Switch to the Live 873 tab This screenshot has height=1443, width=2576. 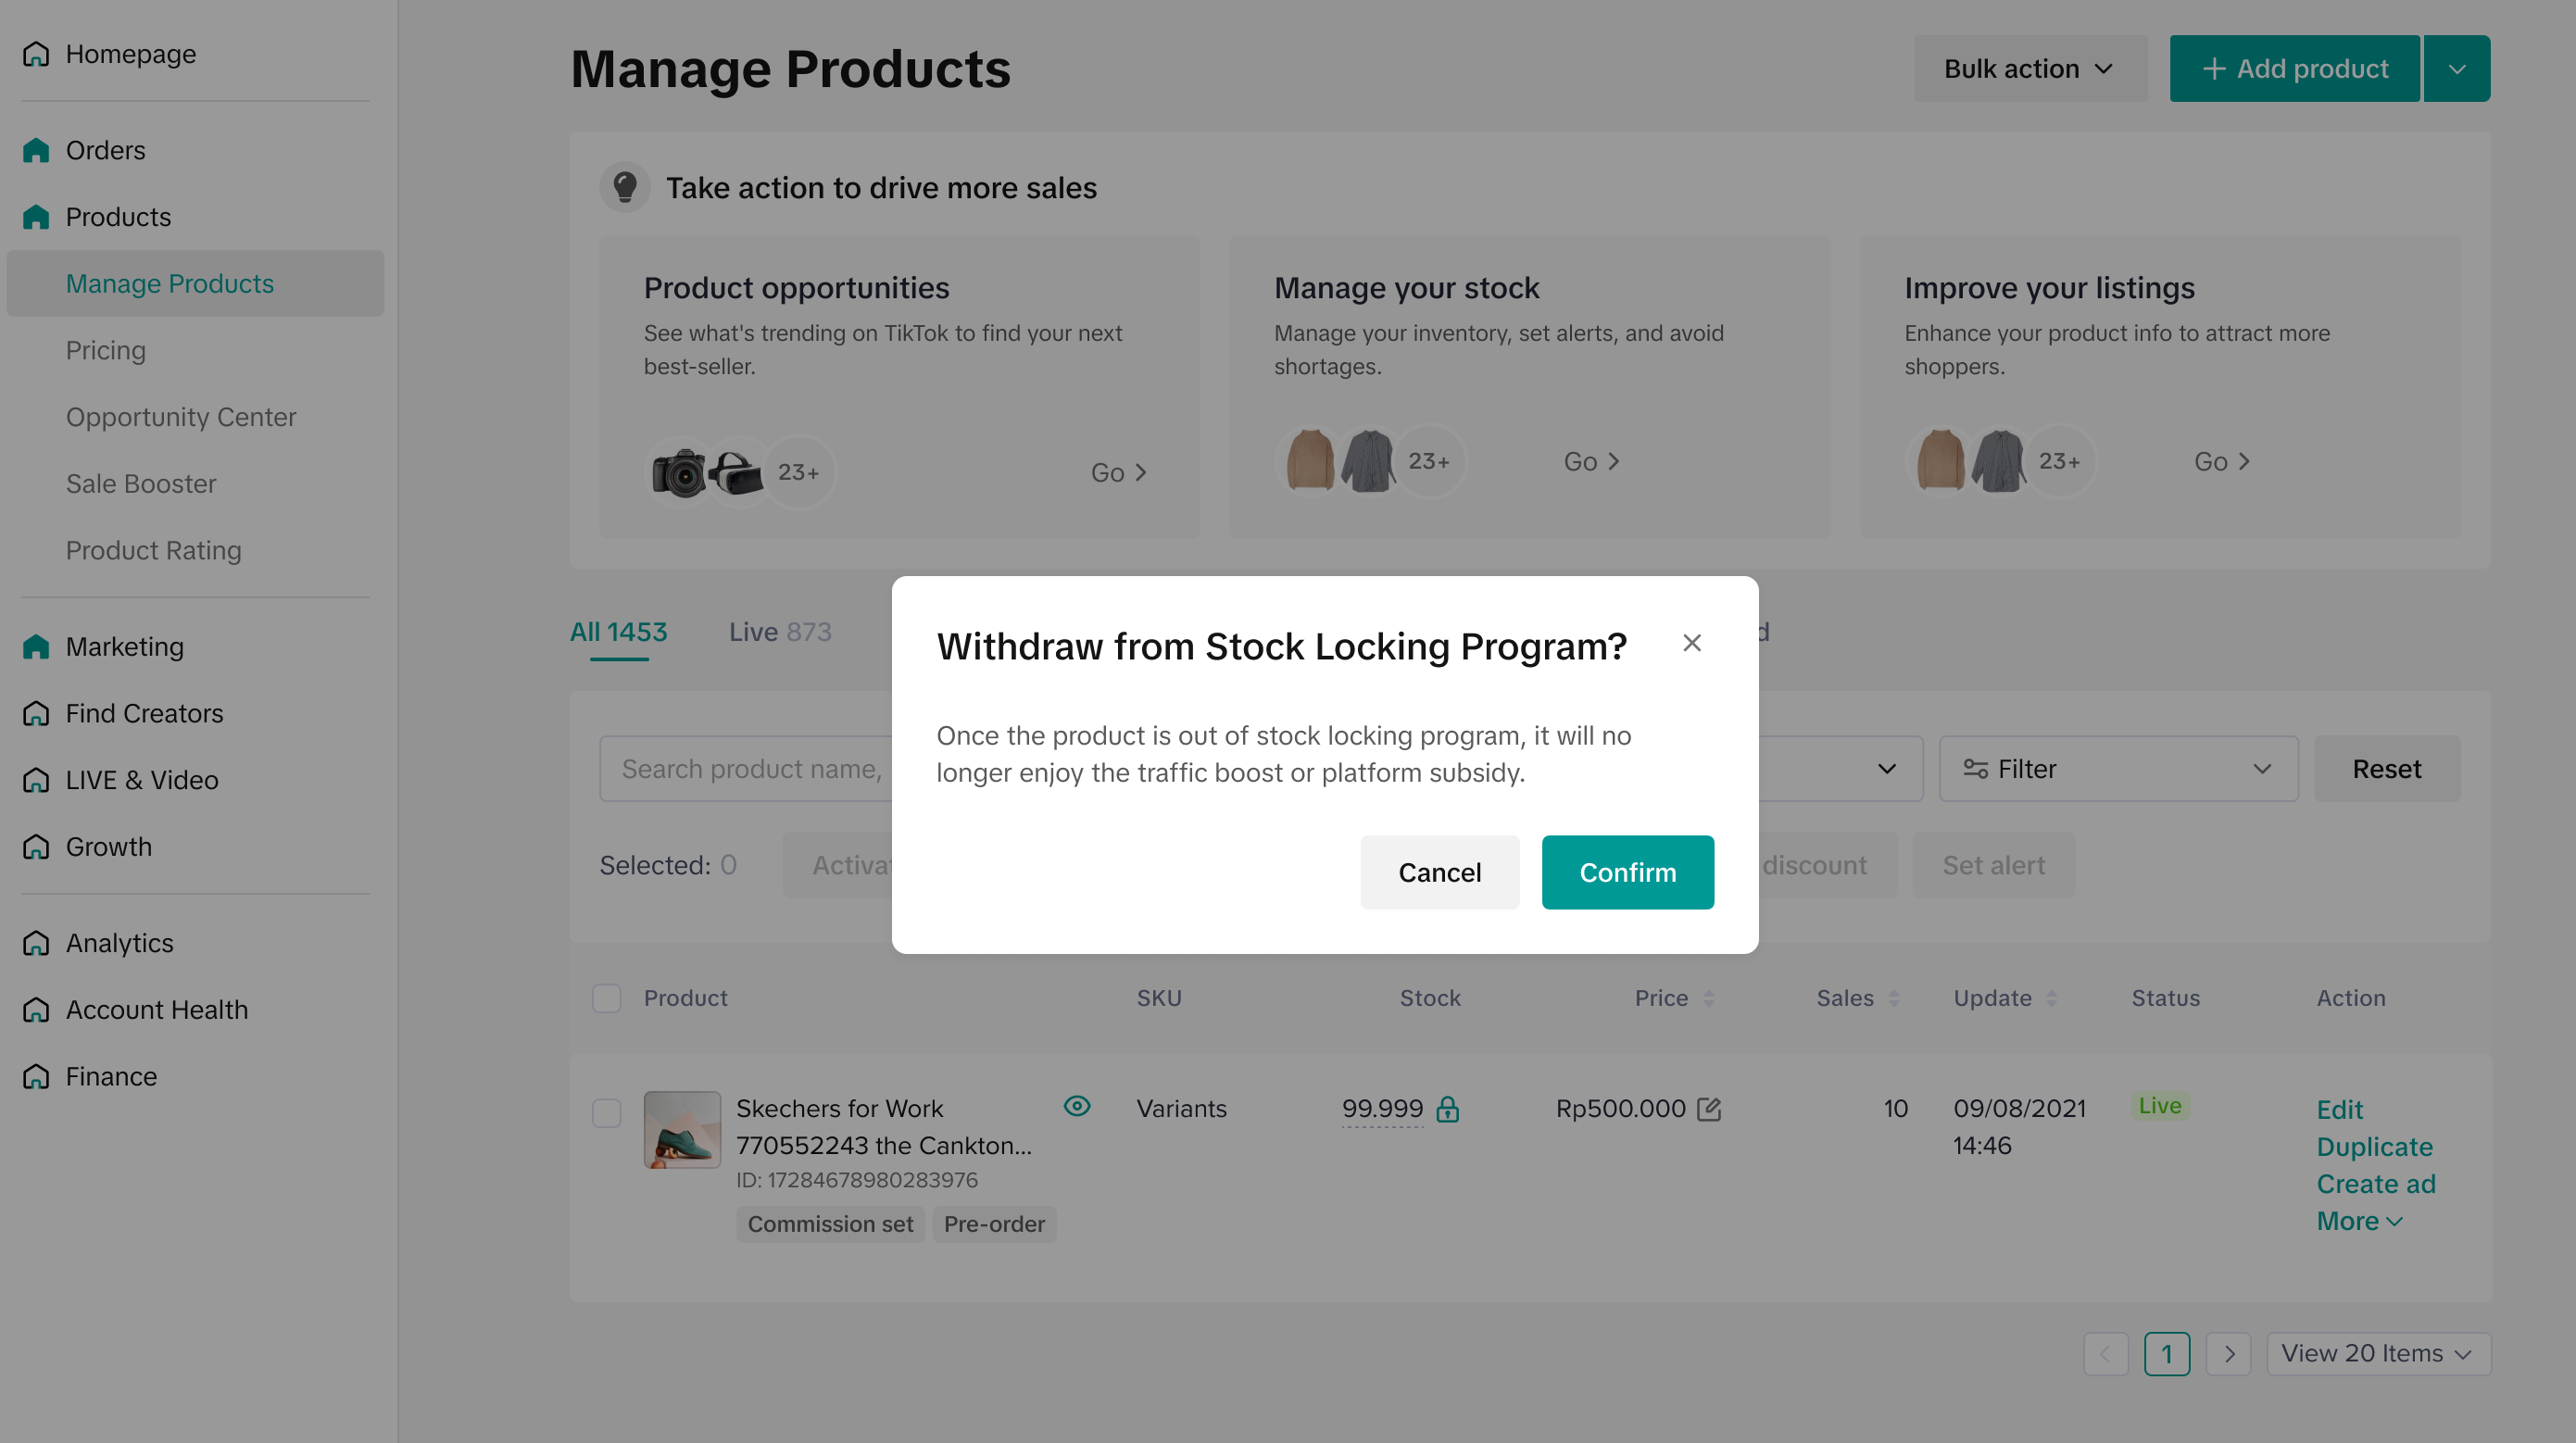[x=779, y=632]
